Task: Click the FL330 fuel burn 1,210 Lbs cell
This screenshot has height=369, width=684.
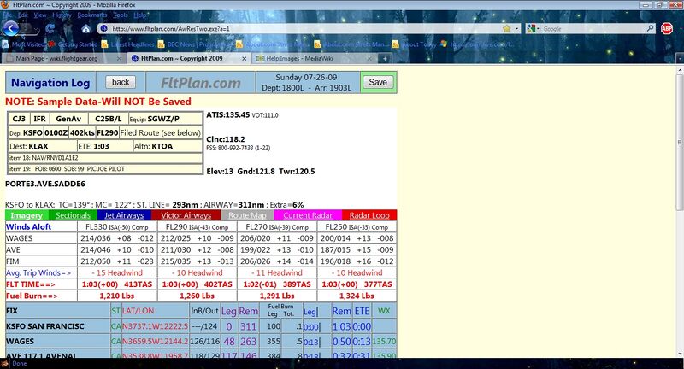Action: point(117,296)
